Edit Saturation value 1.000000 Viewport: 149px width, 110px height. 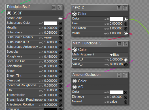(x=116, y=29)
